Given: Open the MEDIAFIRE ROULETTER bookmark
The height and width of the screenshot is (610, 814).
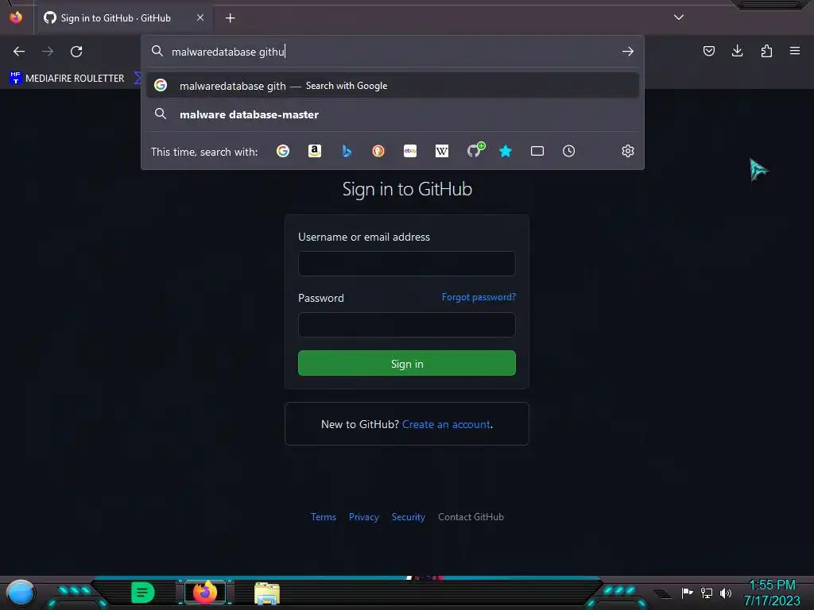Looking at the screenshot, I should pyautogui.click(x=67, y=79).
